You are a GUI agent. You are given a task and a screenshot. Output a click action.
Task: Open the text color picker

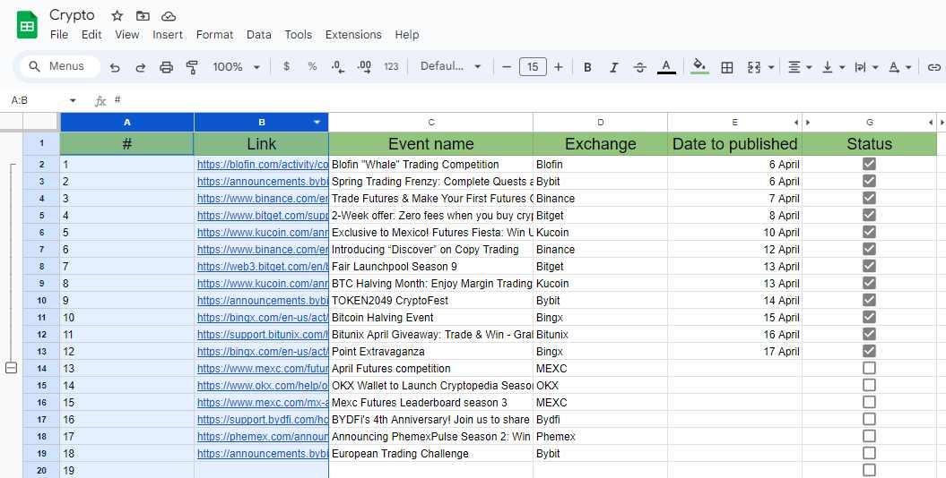(x=666, y=67)
